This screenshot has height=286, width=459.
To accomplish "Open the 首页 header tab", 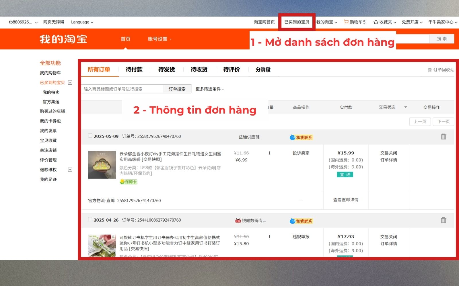I will [x=125, y=39].
